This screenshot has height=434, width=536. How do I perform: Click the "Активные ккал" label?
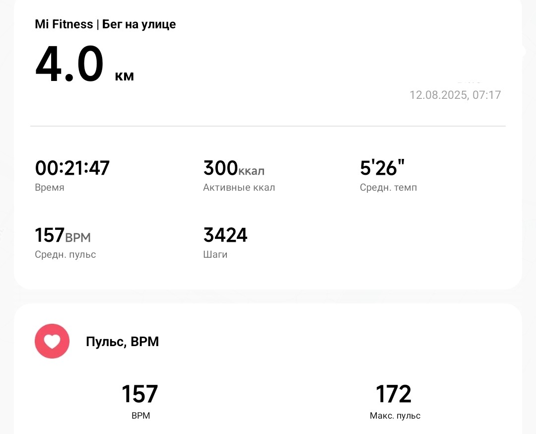click(x=239, y=188)
